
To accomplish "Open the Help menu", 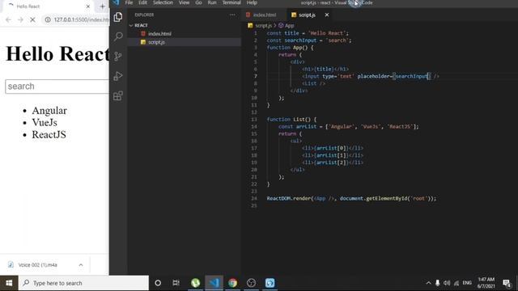I will tap(252, 2).
